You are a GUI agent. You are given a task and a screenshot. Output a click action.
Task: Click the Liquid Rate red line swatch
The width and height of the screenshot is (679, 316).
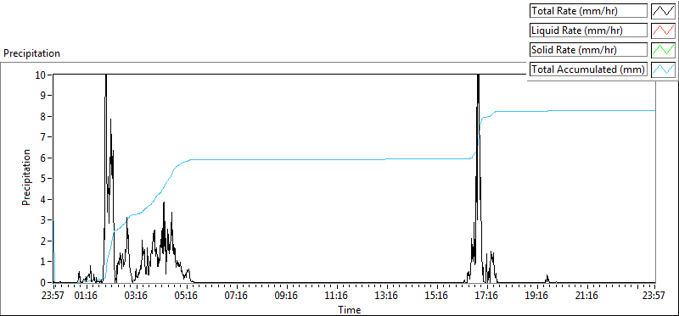[x=664, y=30]
